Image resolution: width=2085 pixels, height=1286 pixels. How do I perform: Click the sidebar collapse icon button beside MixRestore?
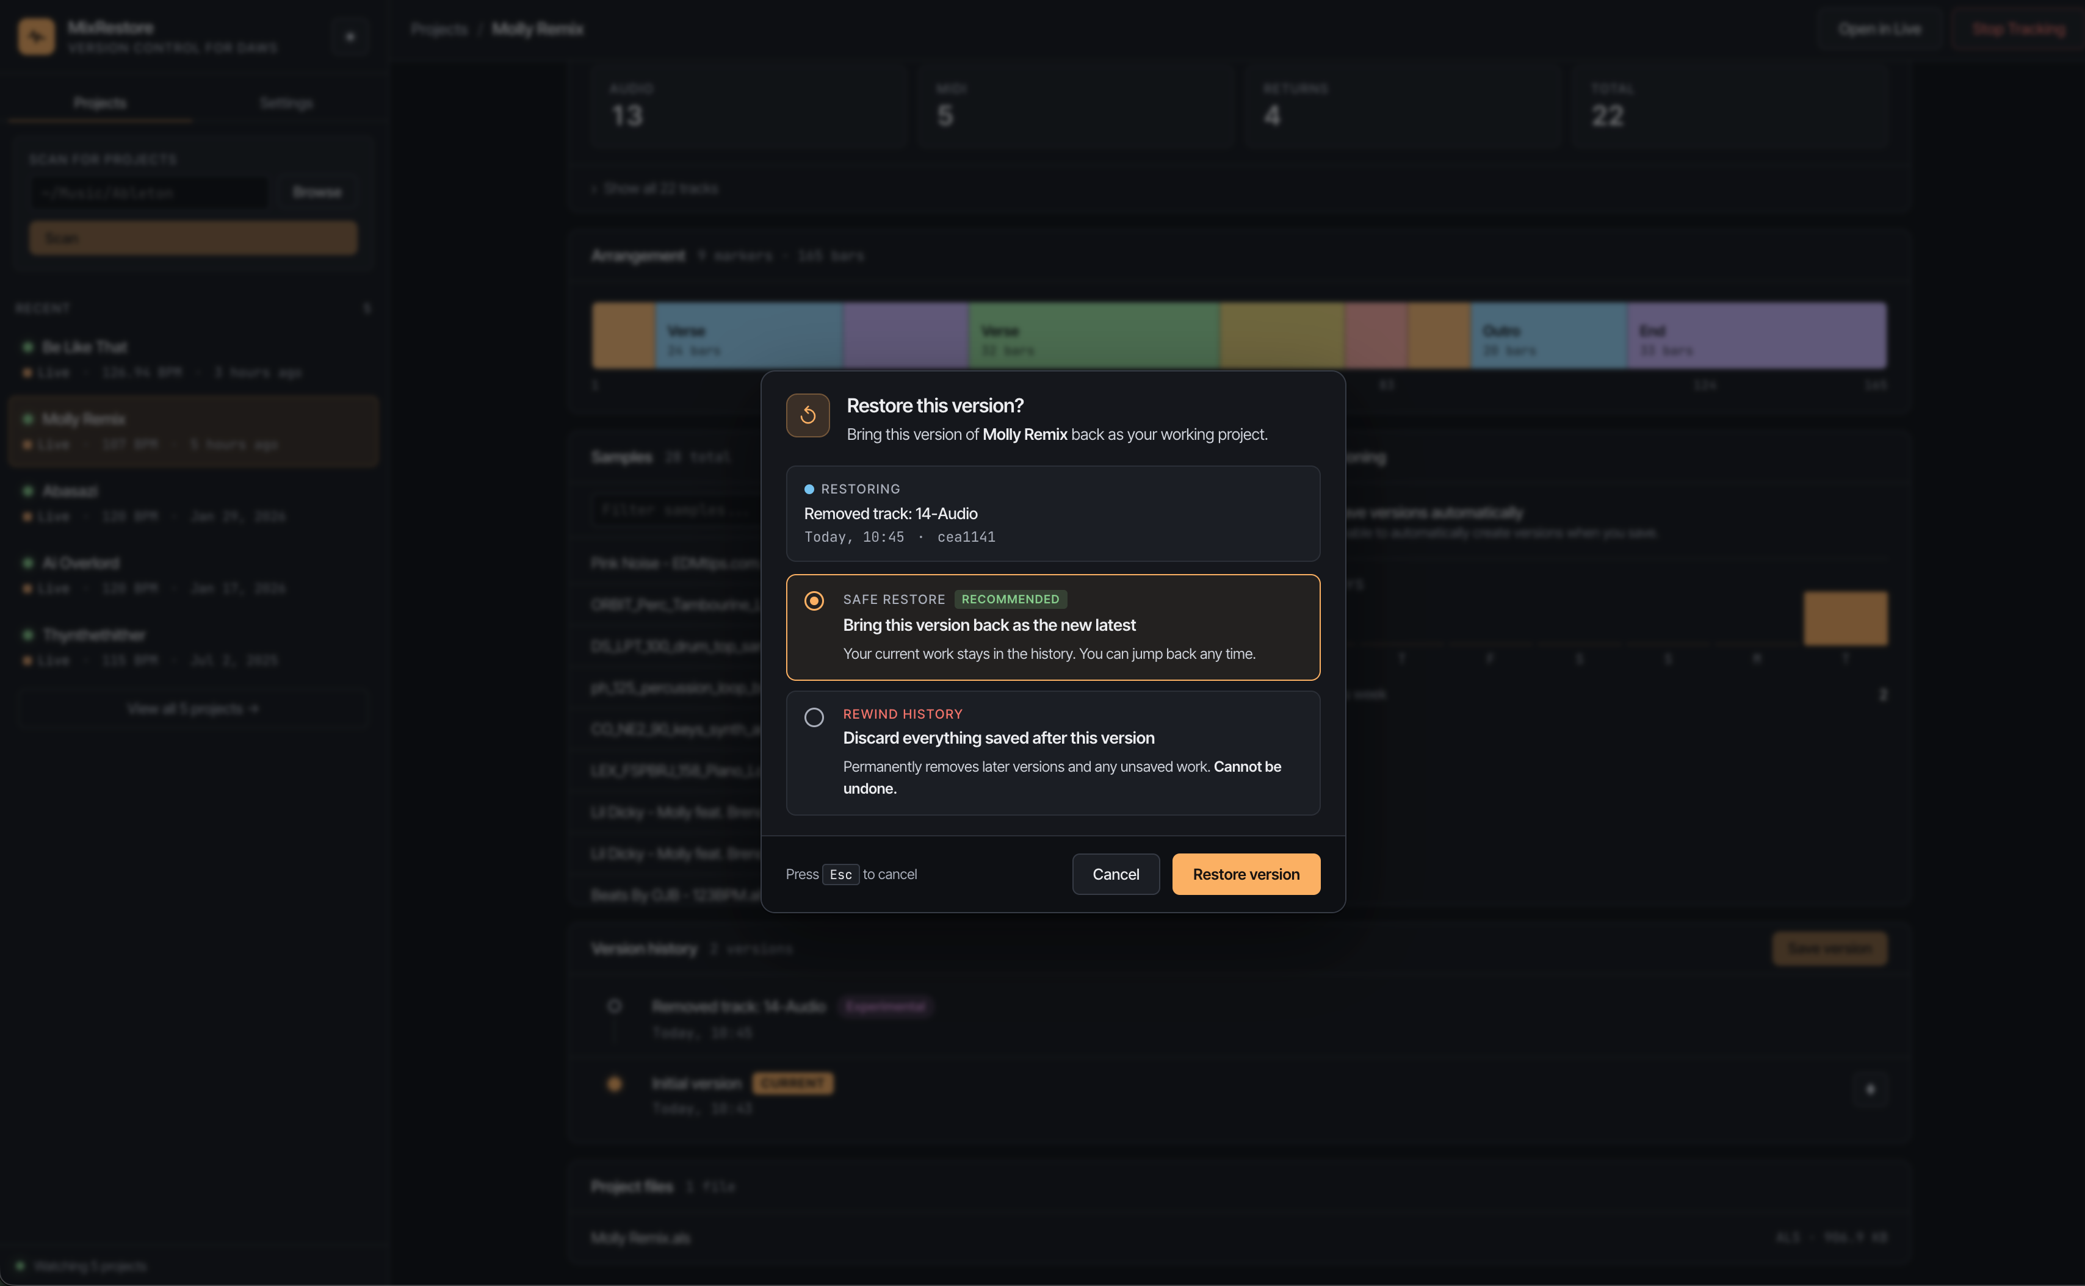350,37
